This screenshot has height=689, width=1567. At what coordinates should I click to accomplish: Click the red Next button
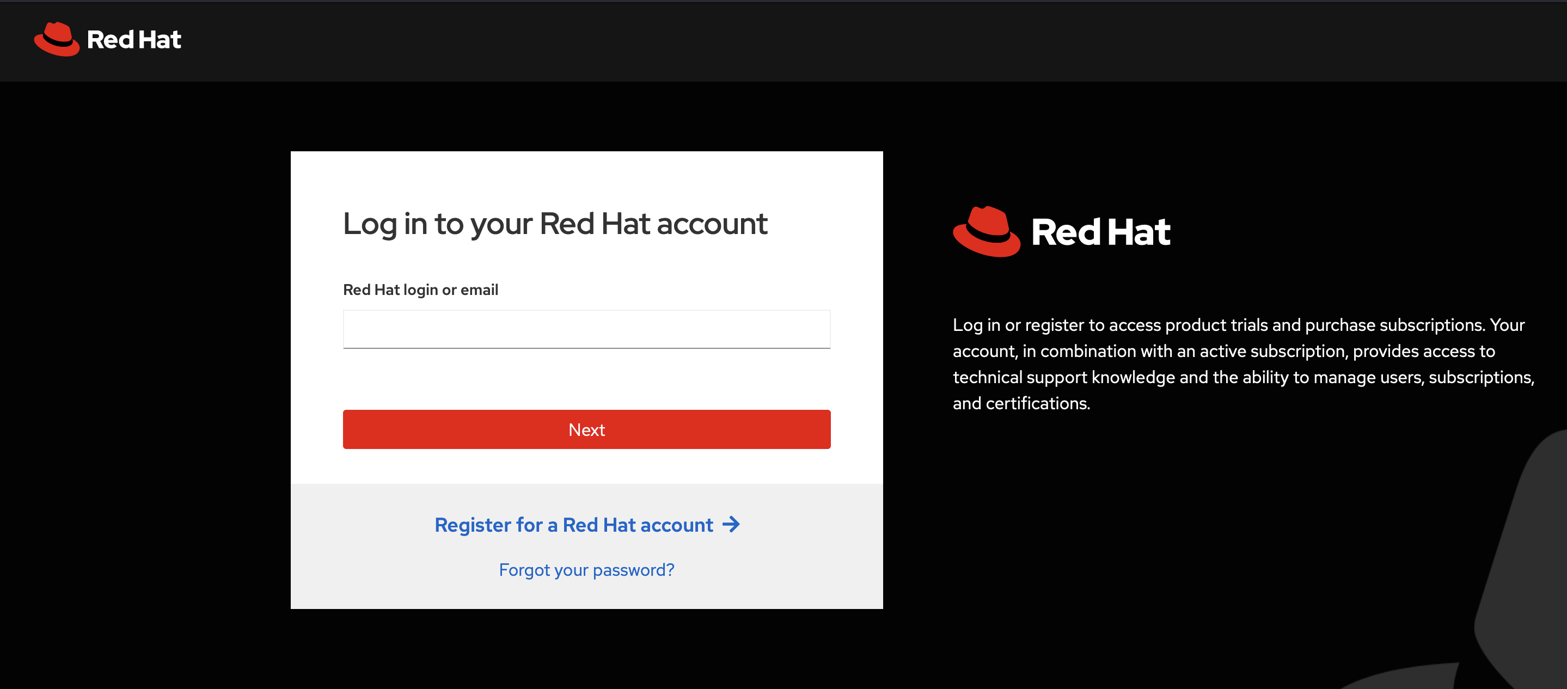(x=586, y=429)
